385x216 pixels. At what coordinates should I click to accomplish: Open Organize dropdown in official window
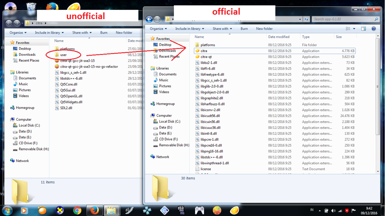[159, 29]
